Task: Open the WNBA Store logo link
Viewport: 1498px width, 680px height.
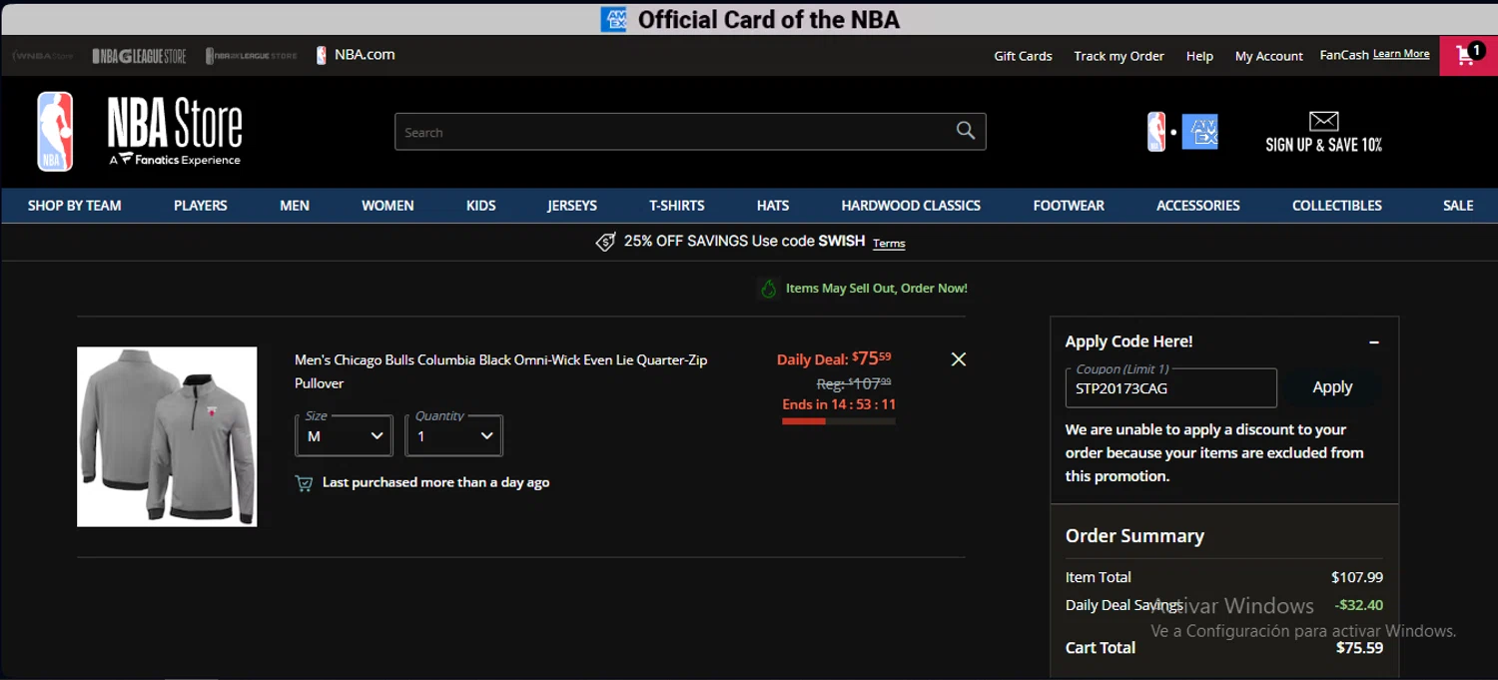Action: [x=44, y=56]
